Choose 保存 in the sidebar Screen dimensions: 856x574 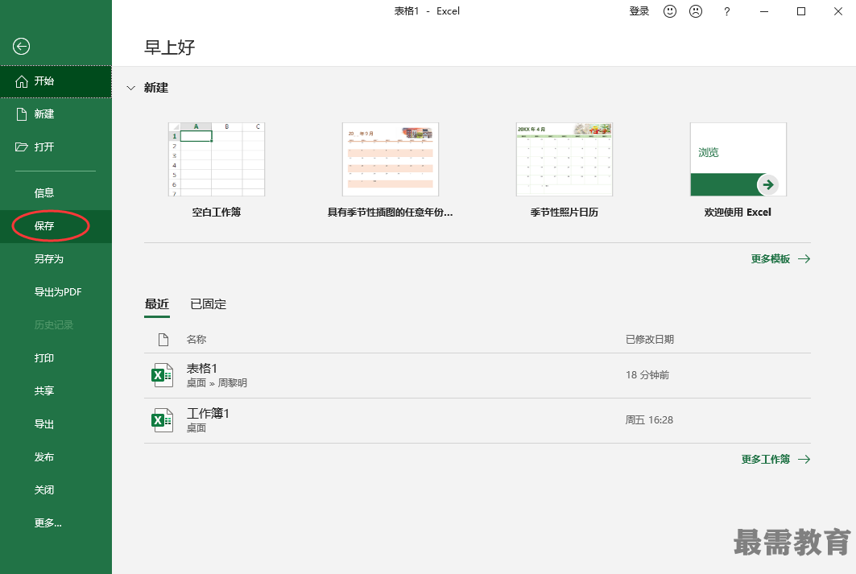pos(56,226)
